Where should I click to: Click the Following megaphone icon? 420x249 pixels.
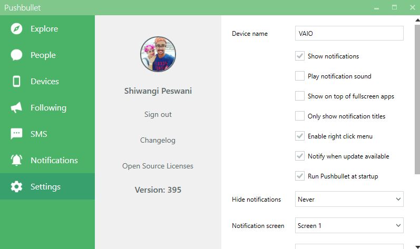coord(16,107)
